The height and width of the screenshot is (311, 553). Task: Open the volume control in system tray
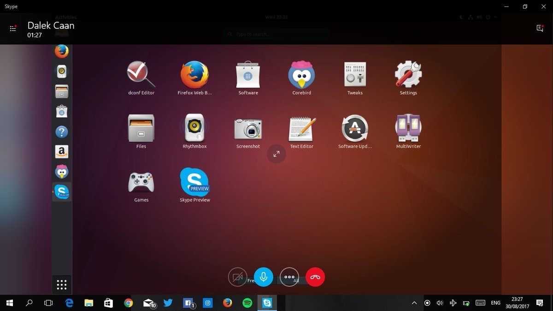[440, 303]
